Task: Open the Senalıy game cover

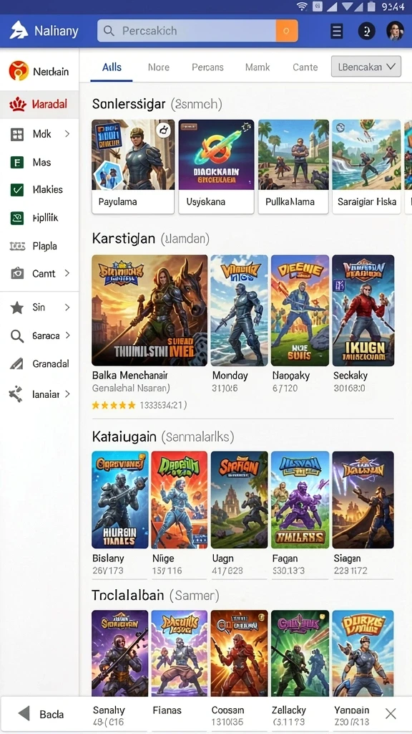Action: tap(119, 654)
